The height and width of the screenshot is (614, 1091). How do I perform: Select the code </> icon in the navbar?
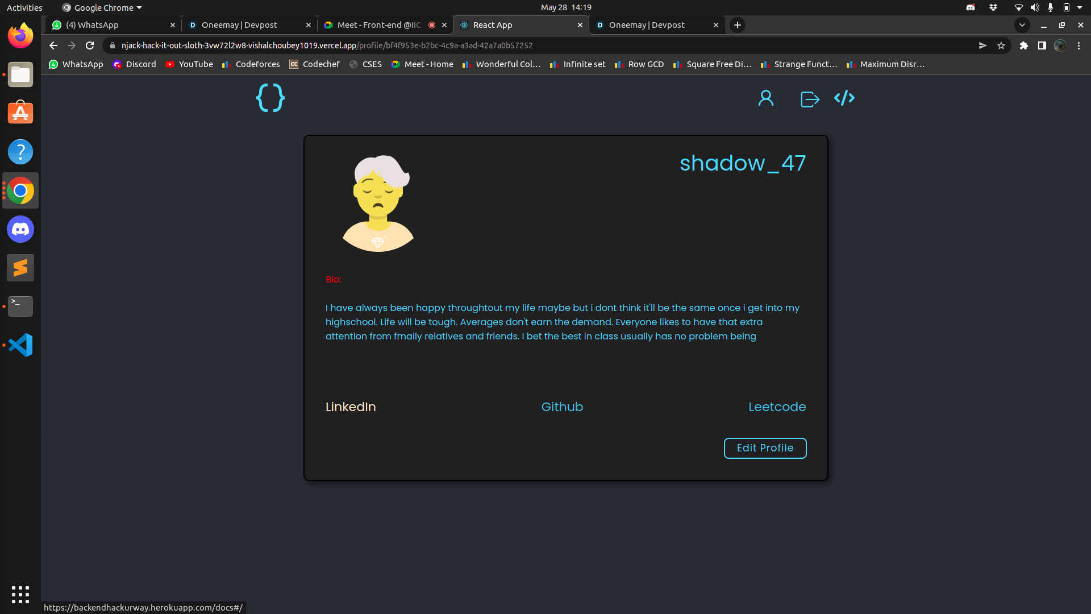click(844, 98)
